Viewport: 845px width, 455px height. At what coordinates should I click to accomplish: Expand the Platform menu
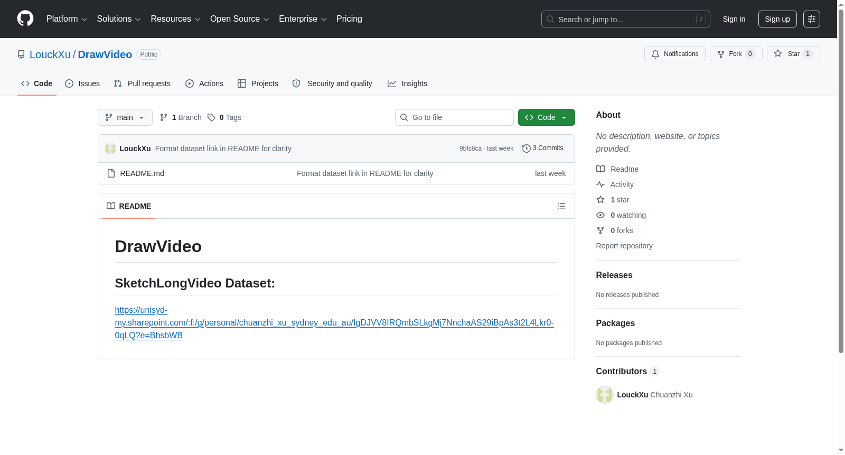(x=67, y=19)
